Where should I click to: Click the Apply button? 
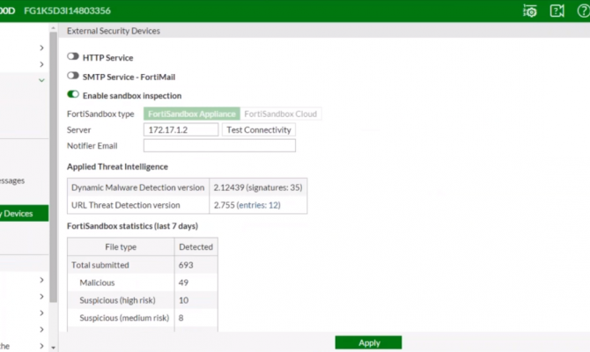(x=368, y=342)
